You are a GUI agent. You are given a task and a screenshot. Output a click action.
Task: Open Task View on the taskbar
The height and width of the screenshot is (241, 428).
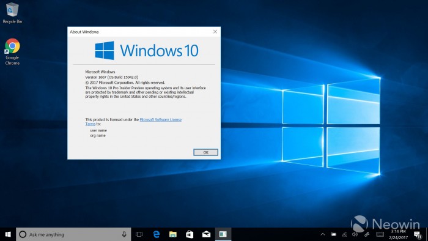(139, 234)
